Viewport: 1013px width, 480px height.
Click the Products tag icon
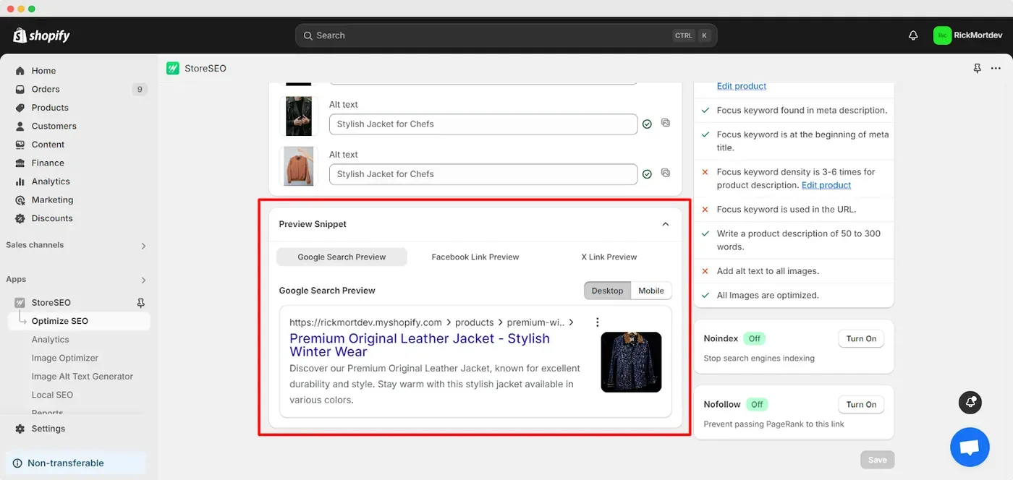(x=20, y=108)
